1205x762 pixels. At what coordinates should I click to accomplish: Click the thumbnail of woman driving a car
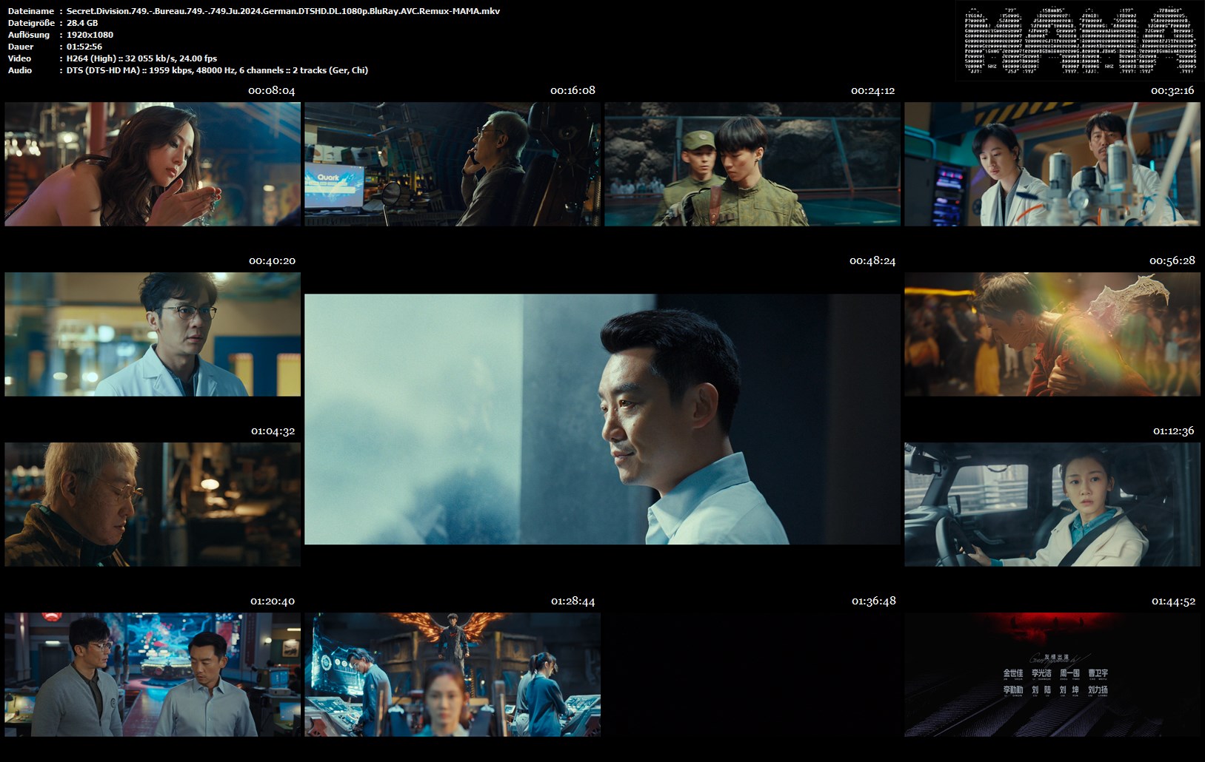coord(1052,505)
